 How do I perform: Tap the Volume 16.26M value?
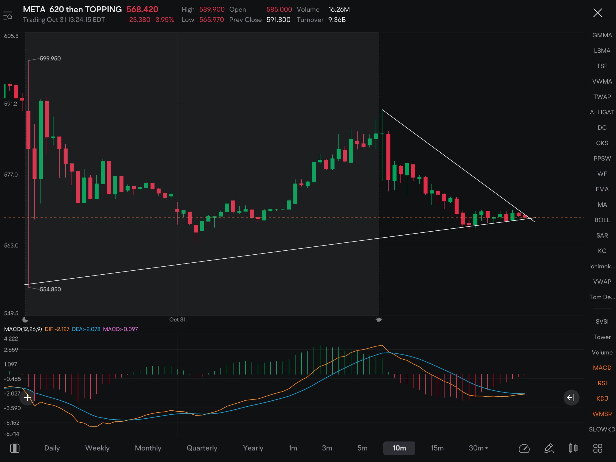pos(339,9)
